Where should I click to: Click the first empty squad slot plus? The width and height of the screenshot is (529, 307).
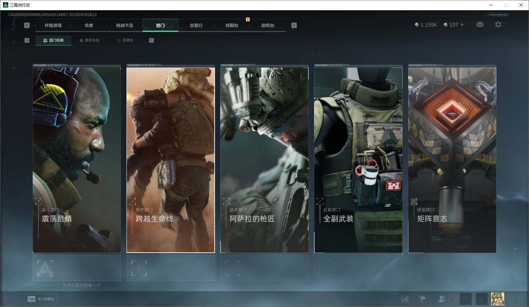click(465, 299)
